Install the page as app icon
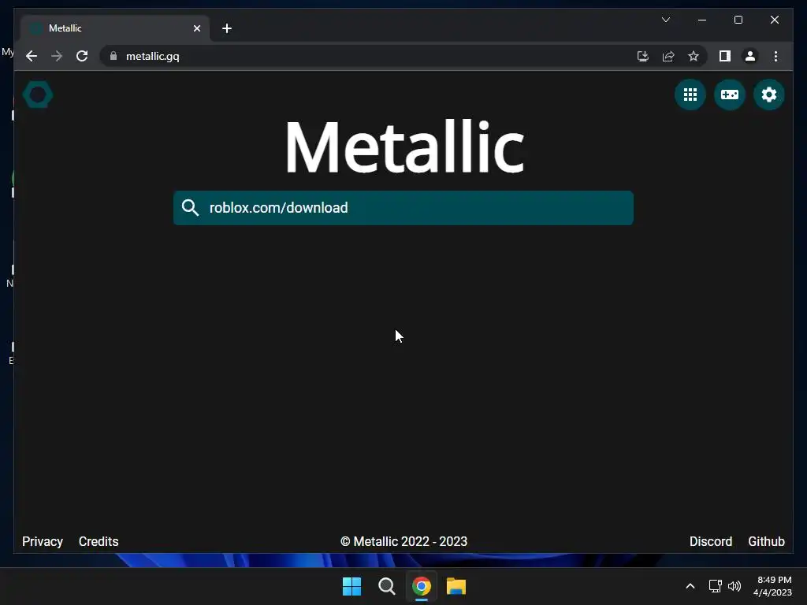Viewport: 807px width, 605px height. 643,56
